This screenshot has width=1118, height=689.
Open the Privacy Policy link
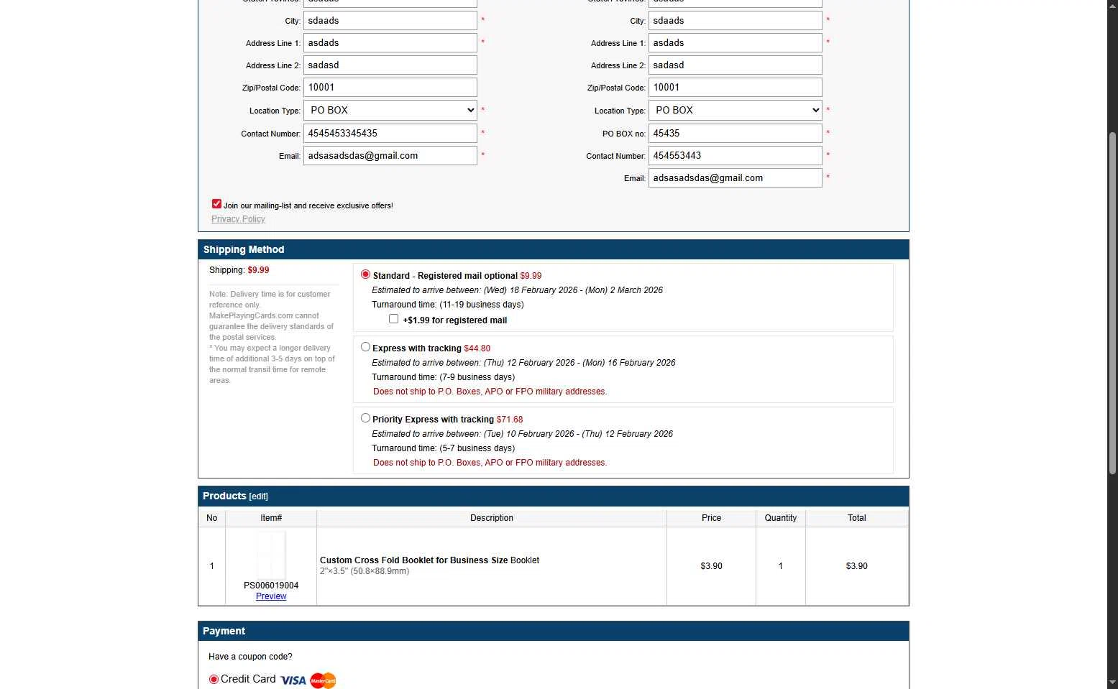click(x=238, y=219)
